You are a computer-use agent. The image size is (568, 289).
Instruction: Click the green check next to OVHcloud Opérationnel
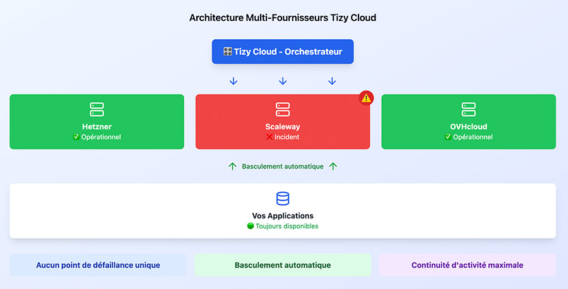[x=448, y=137]
